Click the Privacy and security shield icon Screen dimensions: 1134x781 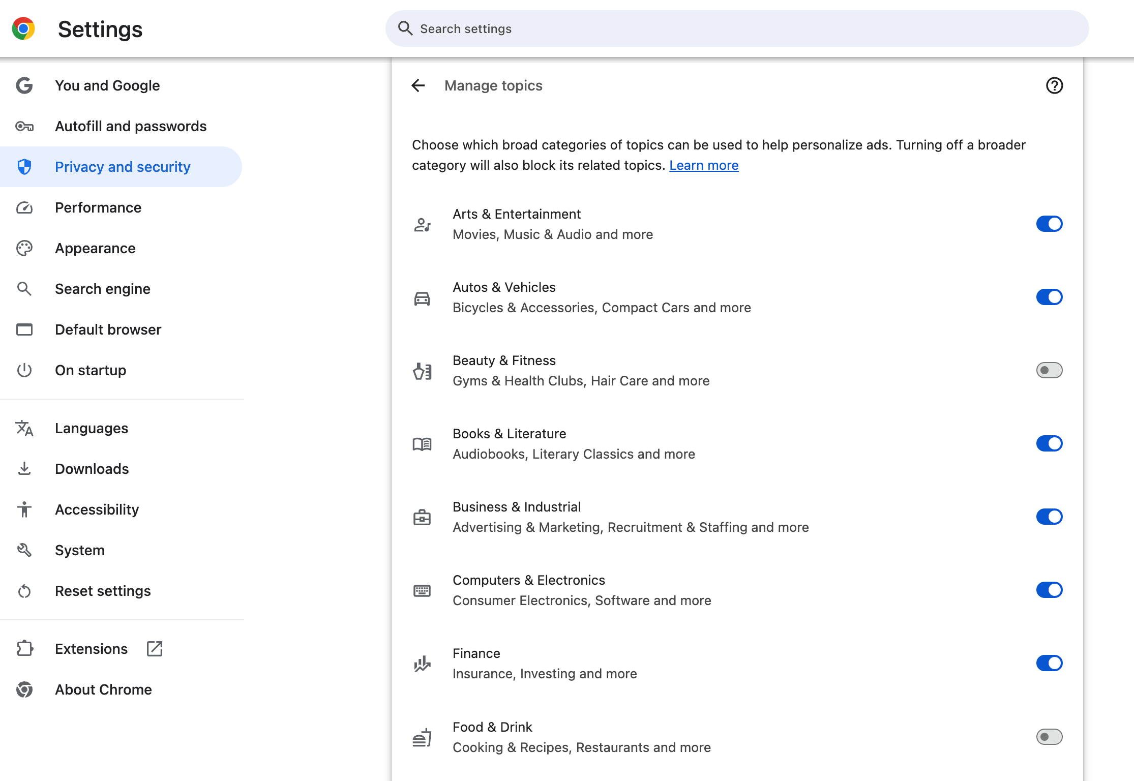pyautogui.click(x=25, y=166)
